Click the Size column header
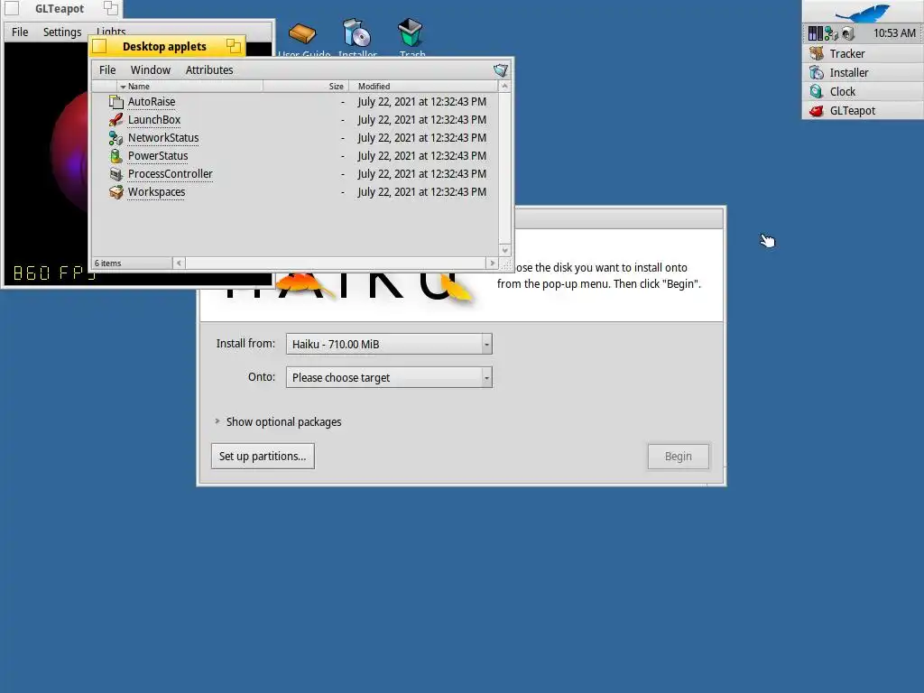This screenshot has height=693, width=924. click(x=306, y=86)
